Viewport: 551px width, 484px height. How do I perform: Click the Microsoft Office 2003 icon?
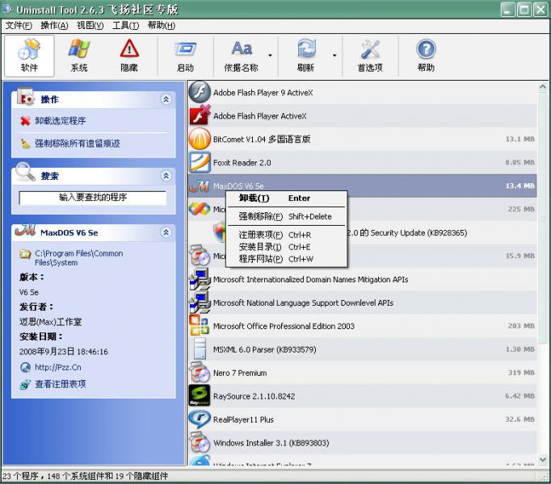(200, 325)
